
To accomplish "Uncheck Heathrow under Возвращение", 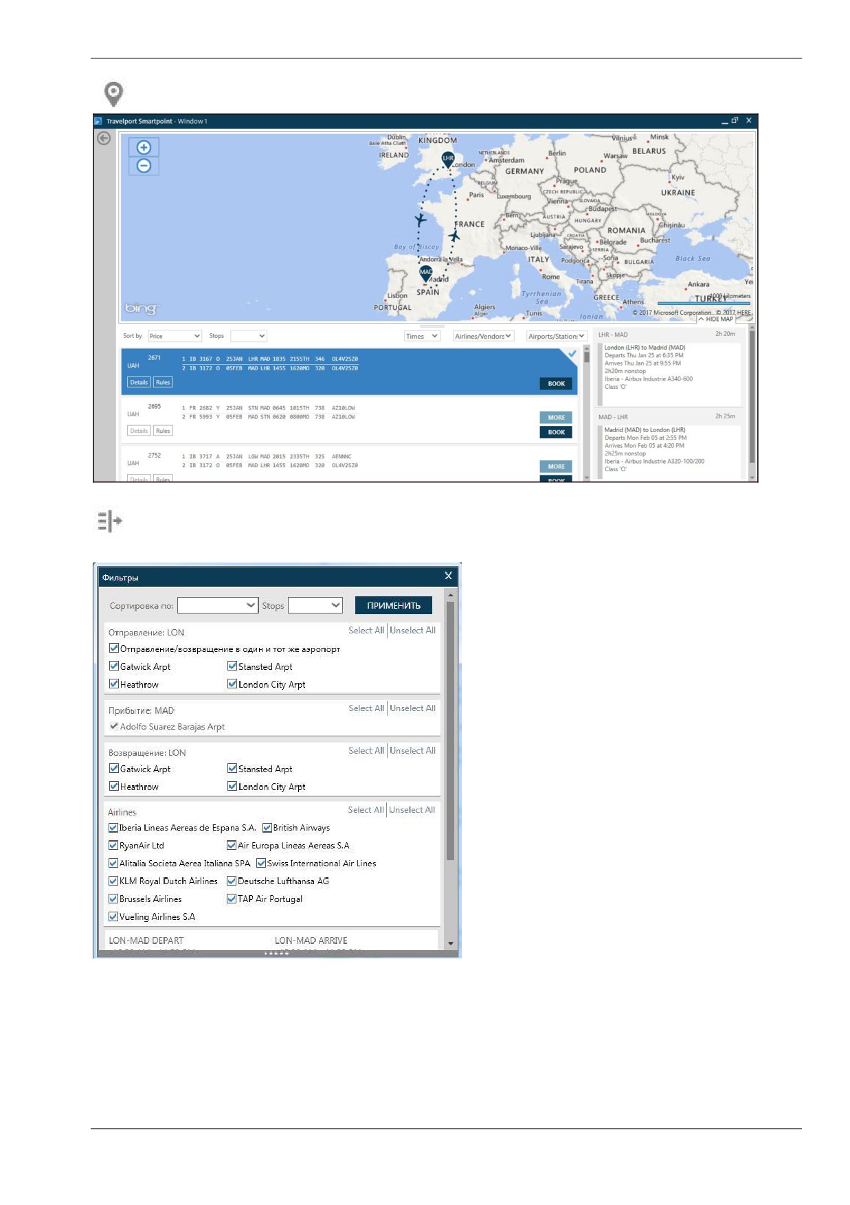I will click(x=114, y=786).
